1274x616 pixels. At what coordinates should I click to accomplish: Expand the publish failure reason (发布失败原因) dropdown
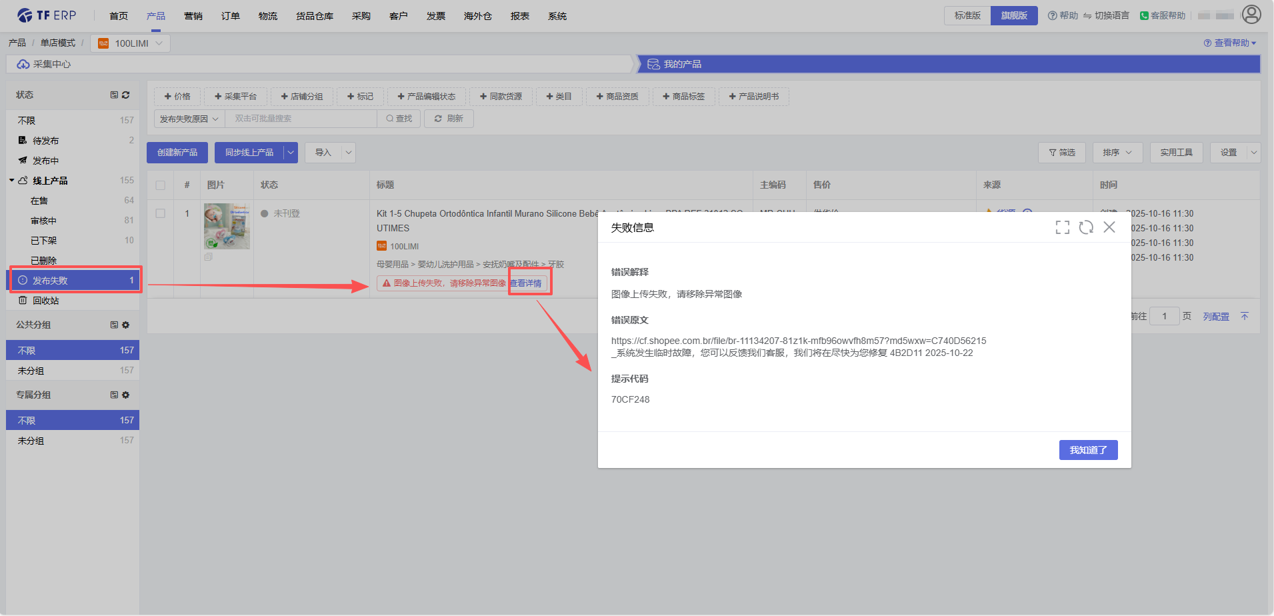coord(189,119)
